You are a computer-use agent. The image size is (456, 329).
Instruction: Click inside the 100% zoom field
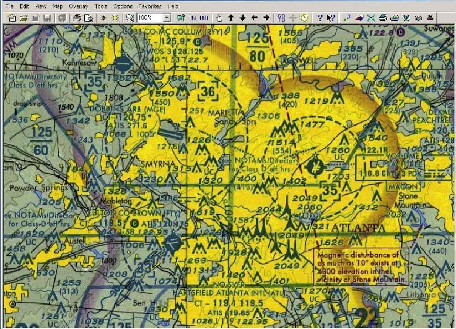coord(150,18)
